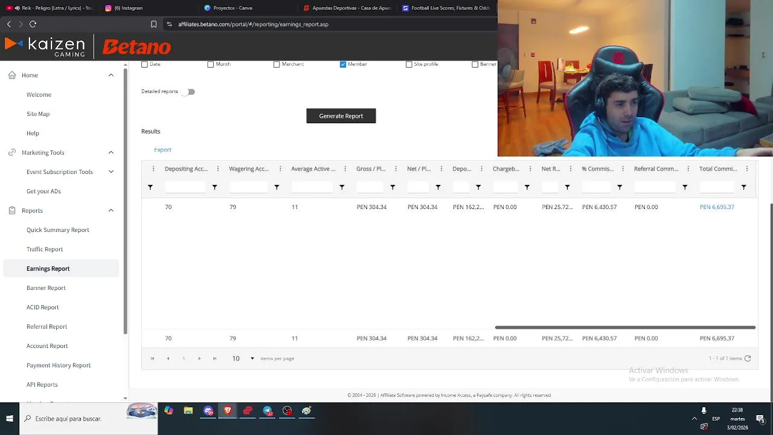Open column menu for Wagering Acc... column
The image size is (773, 435).
(x=280, y=169)
